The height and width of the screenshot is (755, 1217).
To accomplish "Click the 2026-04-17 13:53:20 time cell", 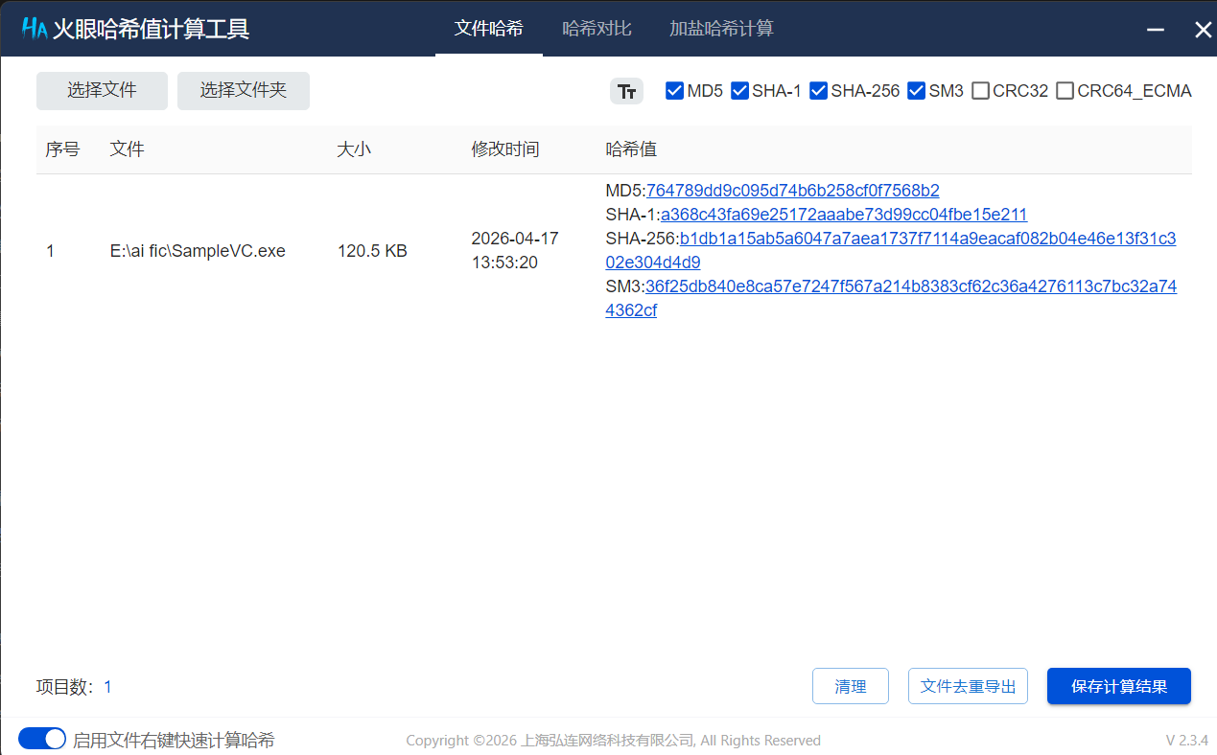I will [x=515, y=250].
